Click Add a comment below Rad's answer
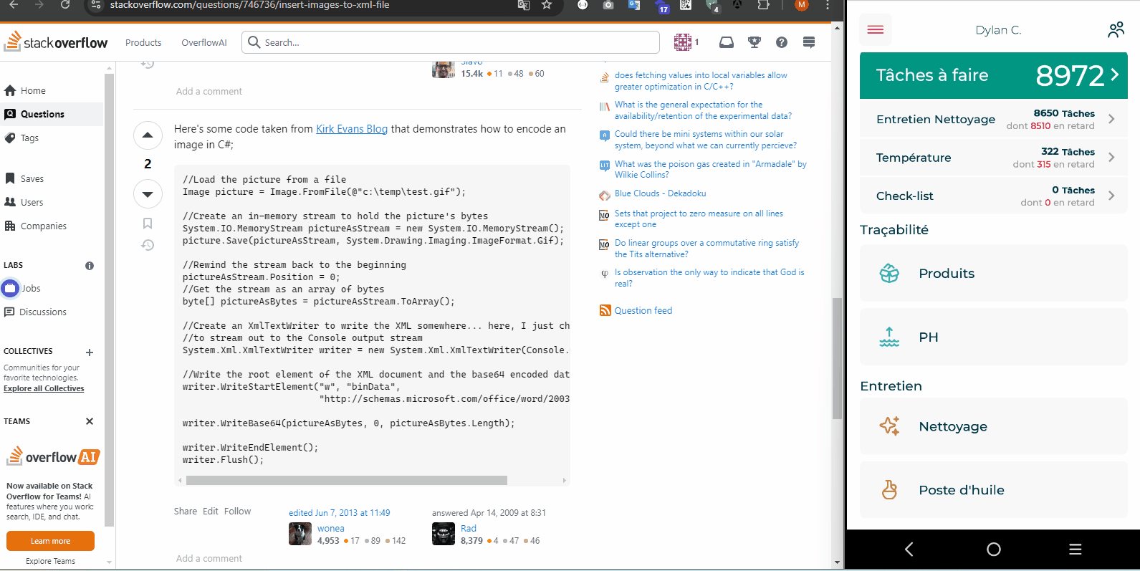The image size is (1140, 571). click(x=209, y=558)
